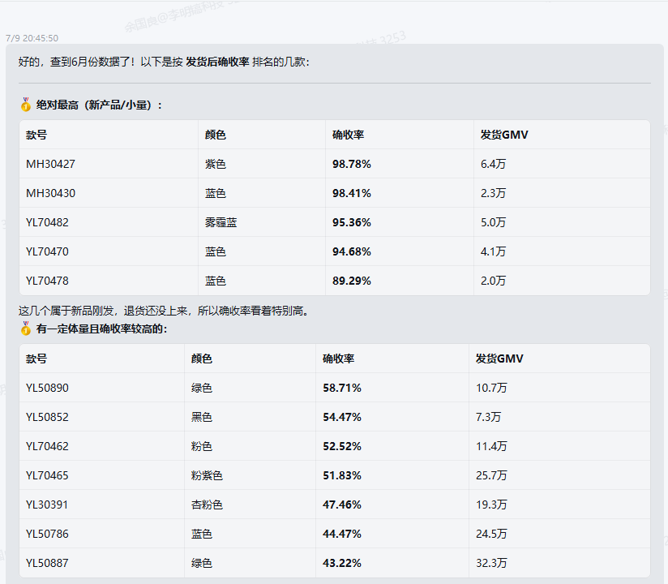Click the 58.71% rate value
Viewport: 668px width, 584px height.
click(341, 388)
